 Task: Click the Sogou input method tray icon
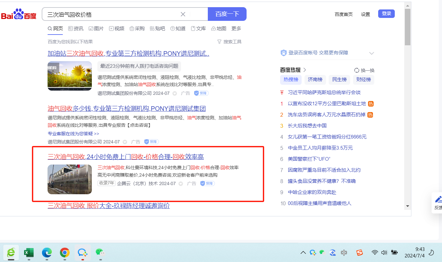tap(360, 252)
